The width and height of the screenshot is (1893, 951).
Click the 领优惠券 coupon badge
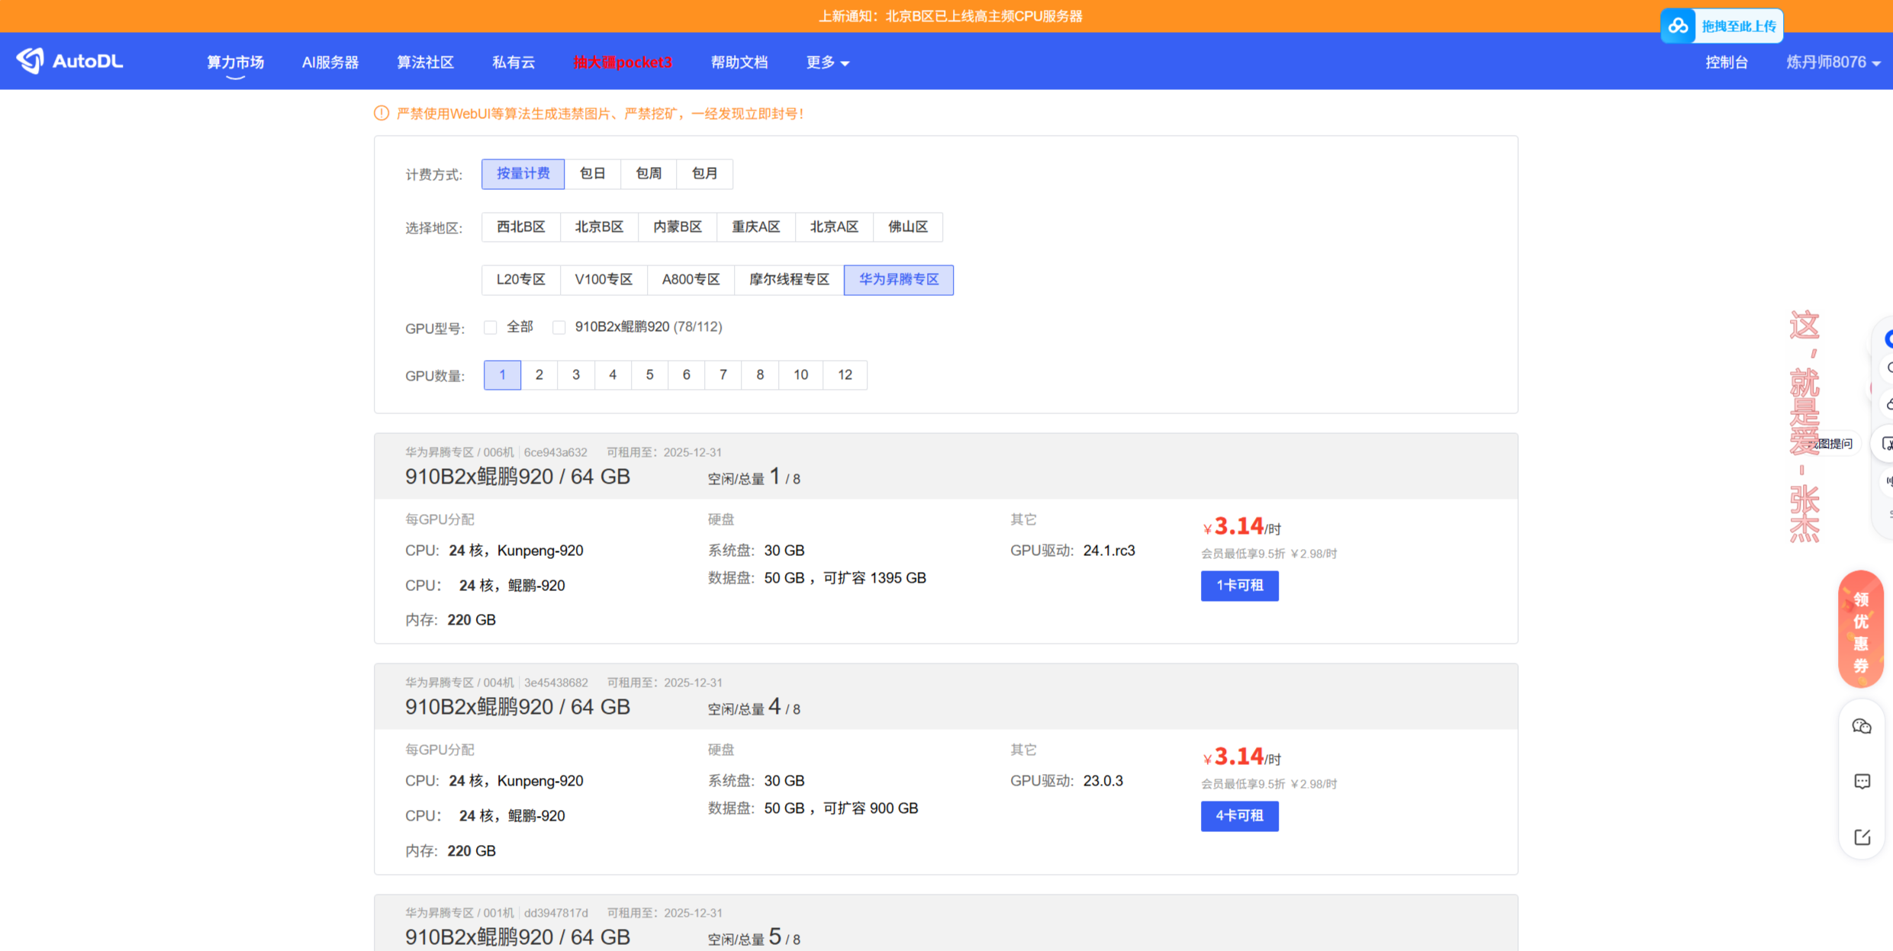1861,630
